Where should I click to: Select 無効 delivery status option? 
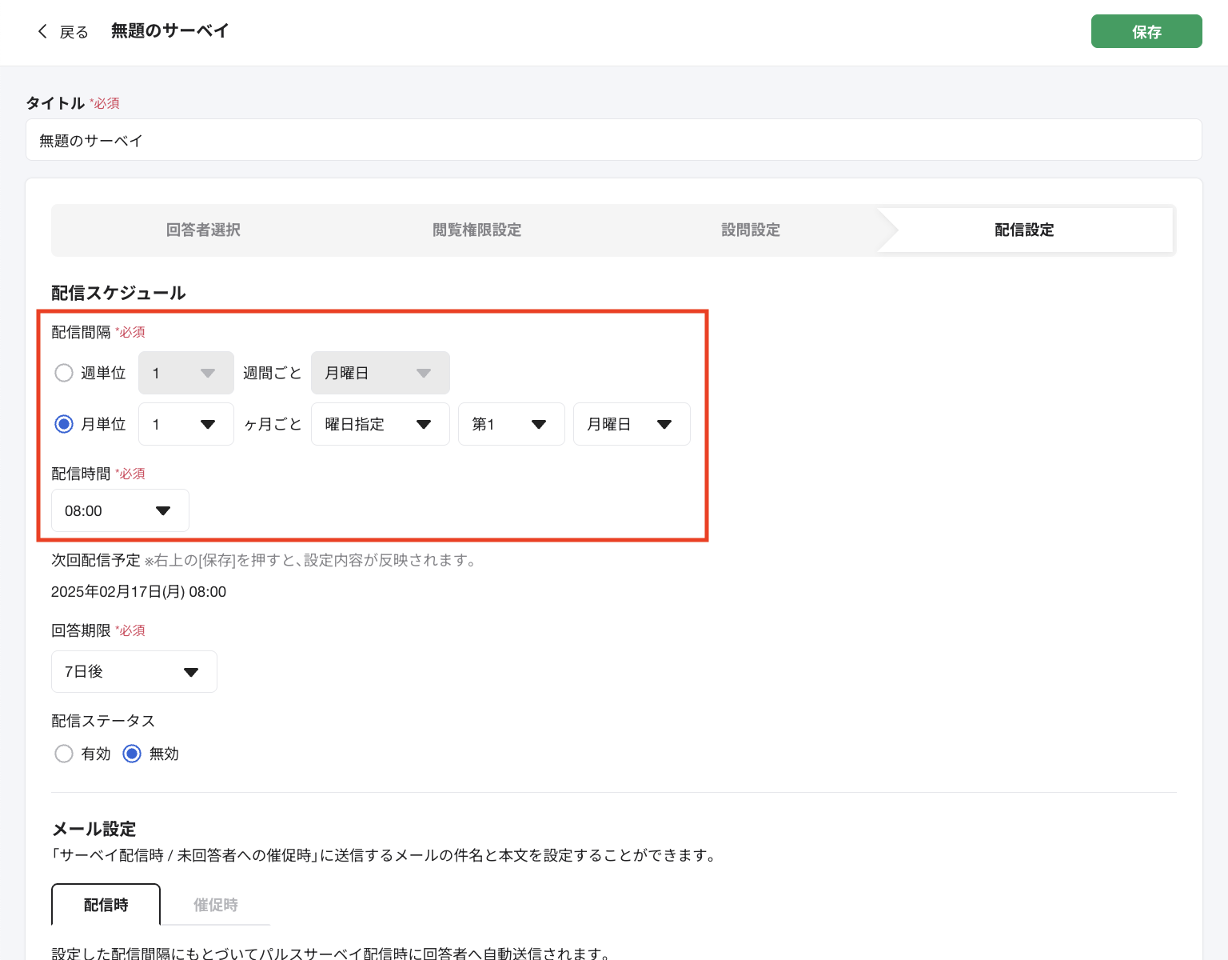(x=130, y=754)
